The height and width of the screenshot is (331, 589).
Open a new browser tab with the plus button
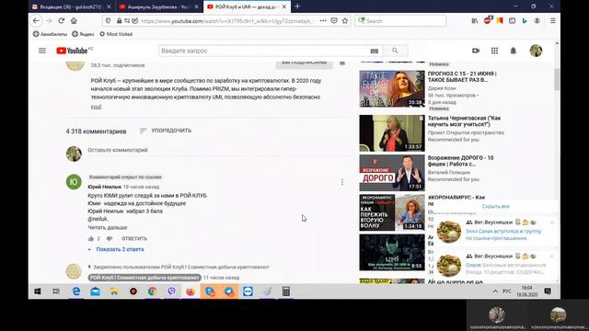coord(297,6)
